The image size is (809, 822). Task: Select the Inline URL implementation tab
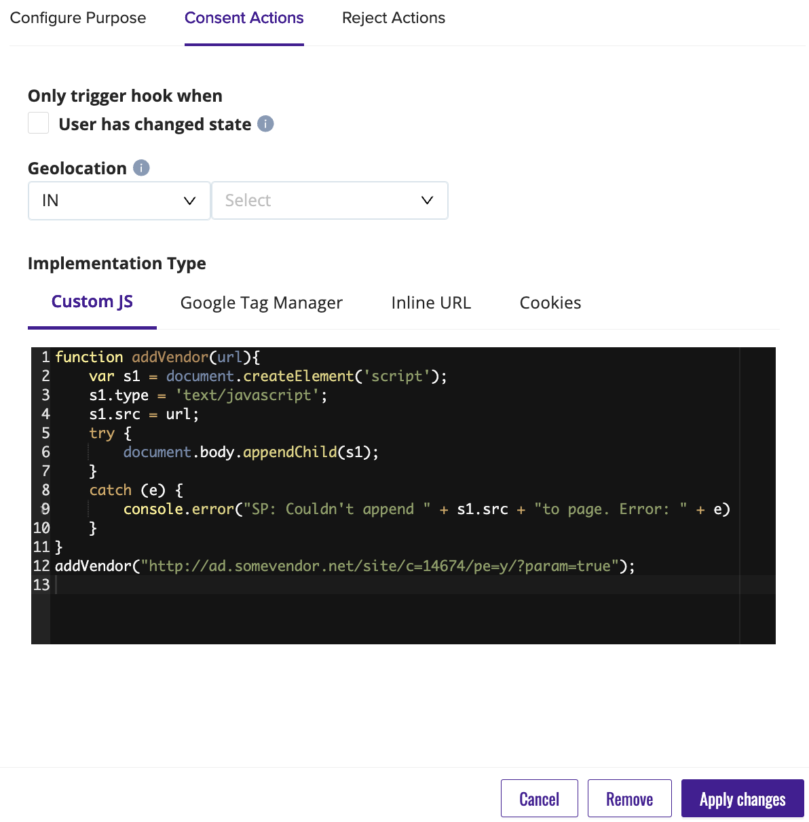click(431, 303)
